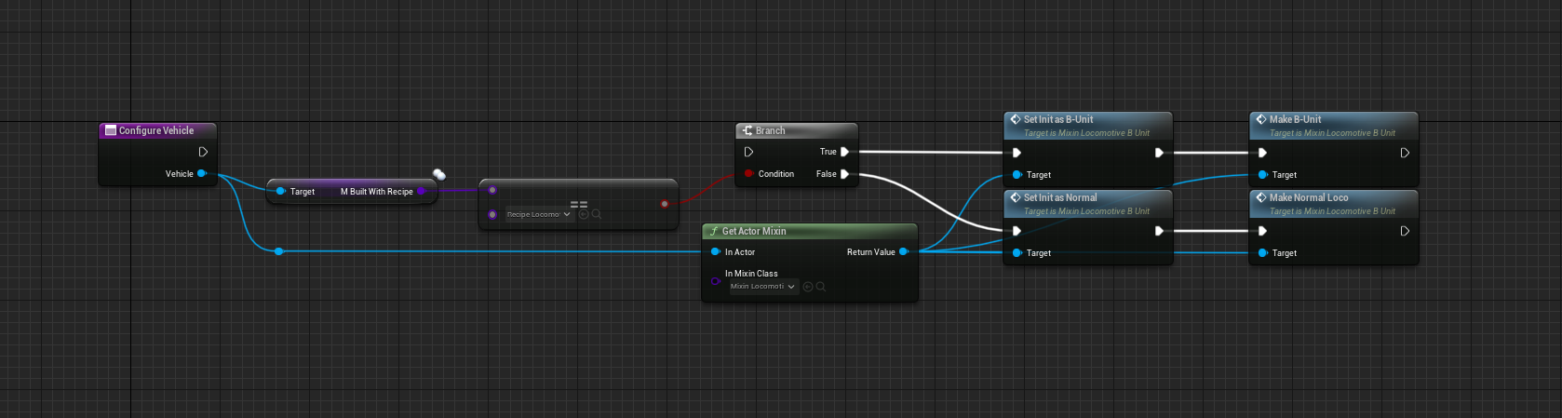
Task: Click the use-selected arrow beside Mixin Locomoti dropdown
Action: pyautogui.click(x=808, y=287)
